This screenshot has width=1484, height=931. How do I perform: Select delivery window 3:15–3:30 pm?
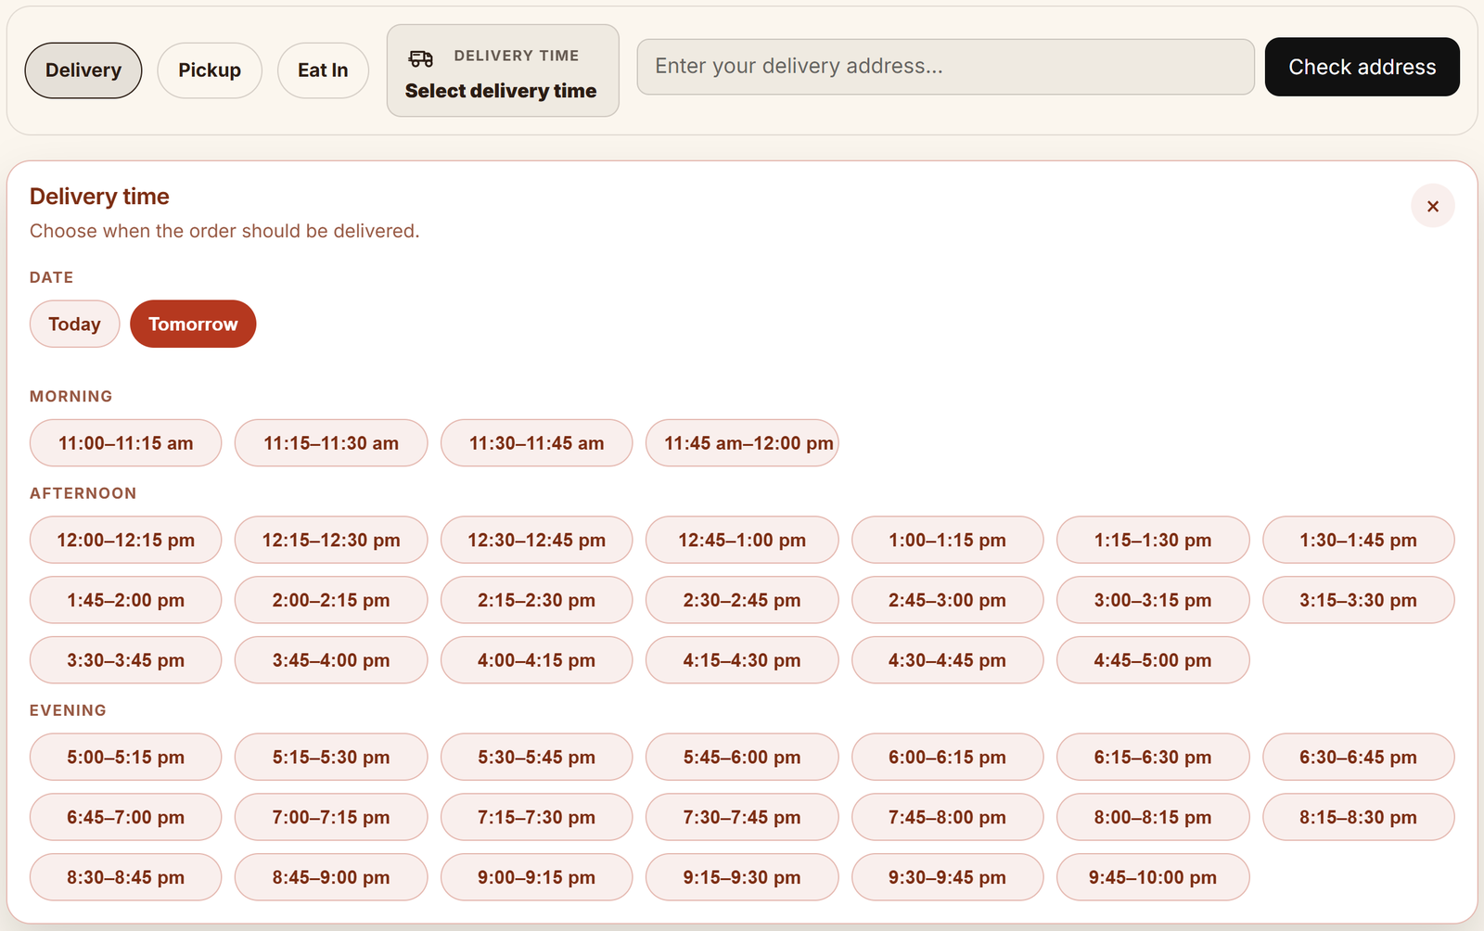coord(1359,600)
